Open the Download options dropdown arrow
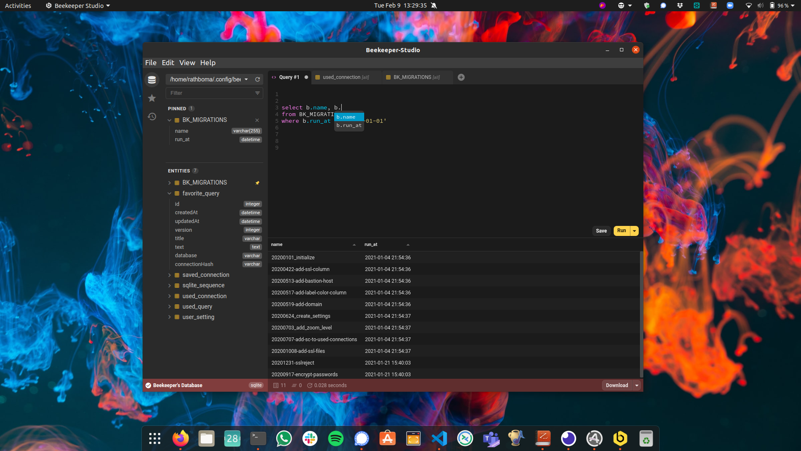Image resolution: width=801 pixels, height=451 pixels. click(x=637, y=385)
